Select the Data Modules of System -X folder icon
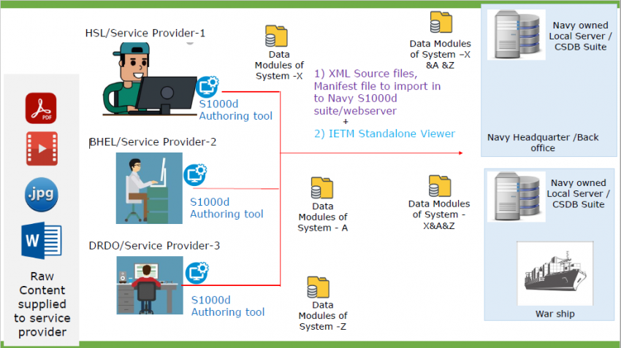Screen dimensions: 621x348 coord(276,36)
